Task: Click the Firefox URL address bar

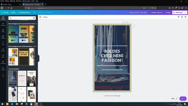Action: 84,8
